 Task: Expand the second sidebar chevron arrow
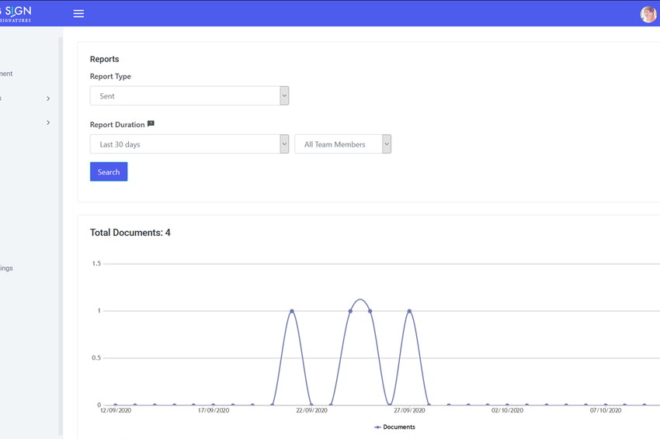(48, 123)
